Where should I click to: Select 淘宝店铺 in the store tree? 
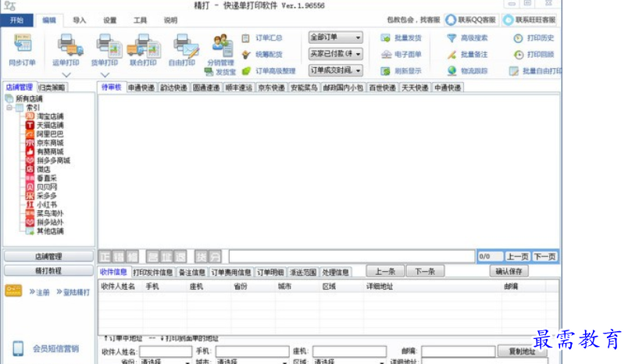point(50,116)
